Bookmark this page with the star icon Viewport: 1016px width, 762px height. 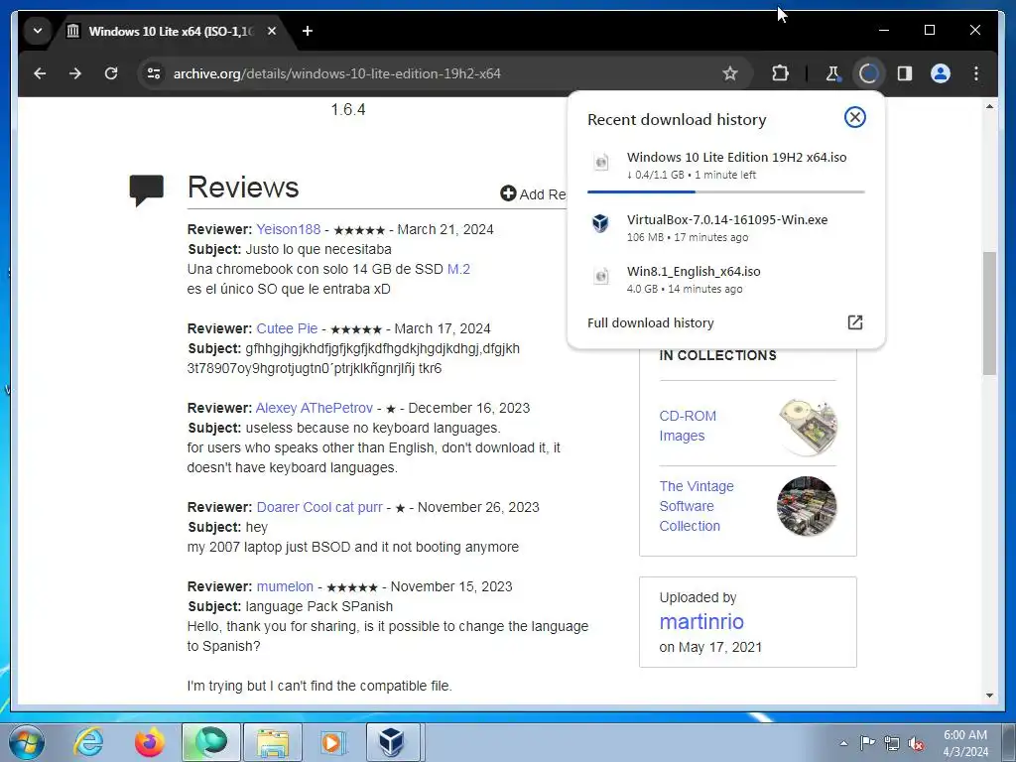[730, 73]
